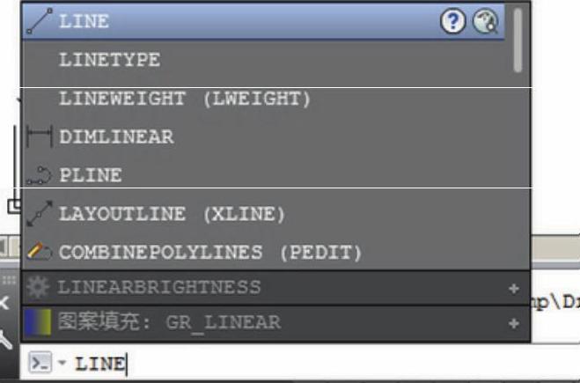
Task: Click the suggestion list scrollbar thumb
Action: (x=518, y=40)
